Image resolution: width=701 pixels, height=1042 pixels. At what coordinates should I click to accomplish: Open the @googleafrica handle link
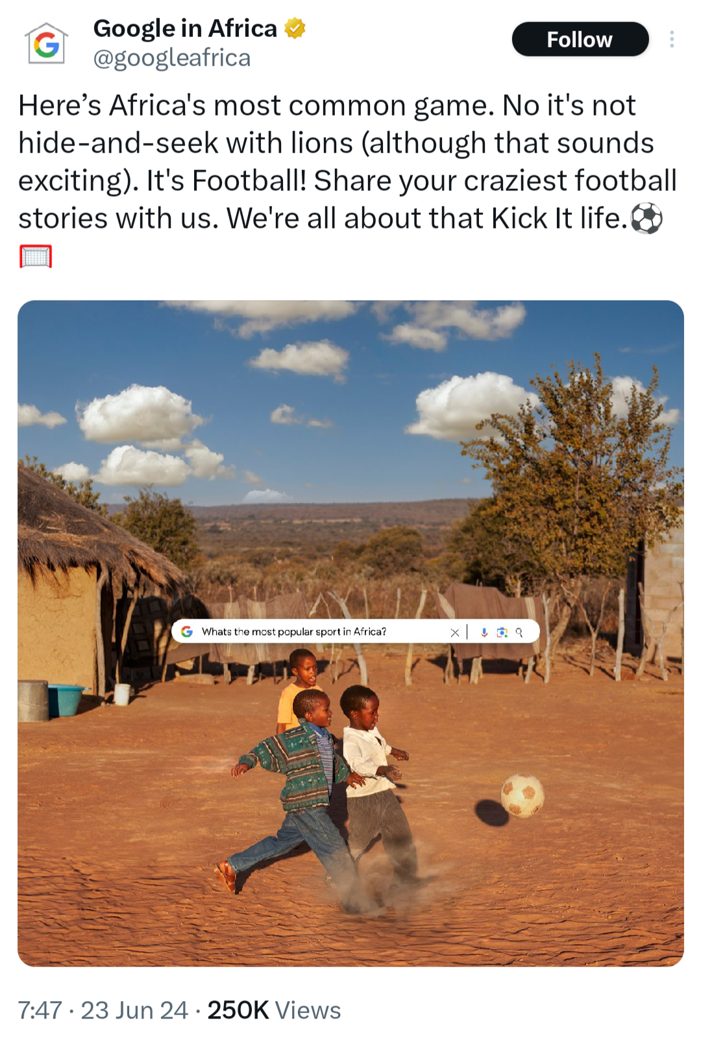pos(172,58)
